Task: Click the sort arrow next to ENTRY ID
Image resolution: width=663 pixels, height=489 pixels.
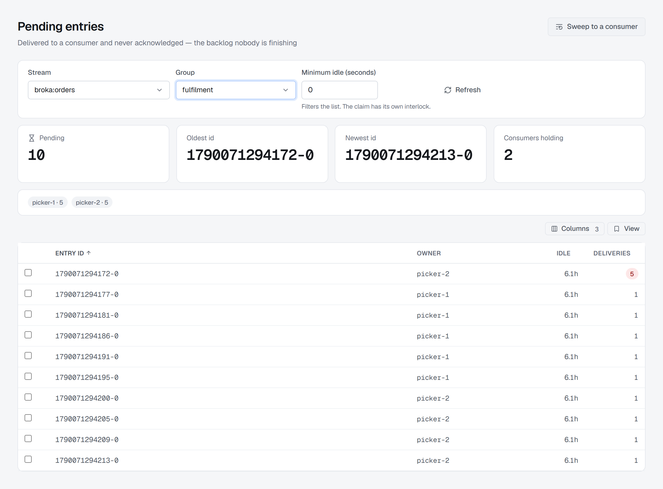Action: [88, 253]
